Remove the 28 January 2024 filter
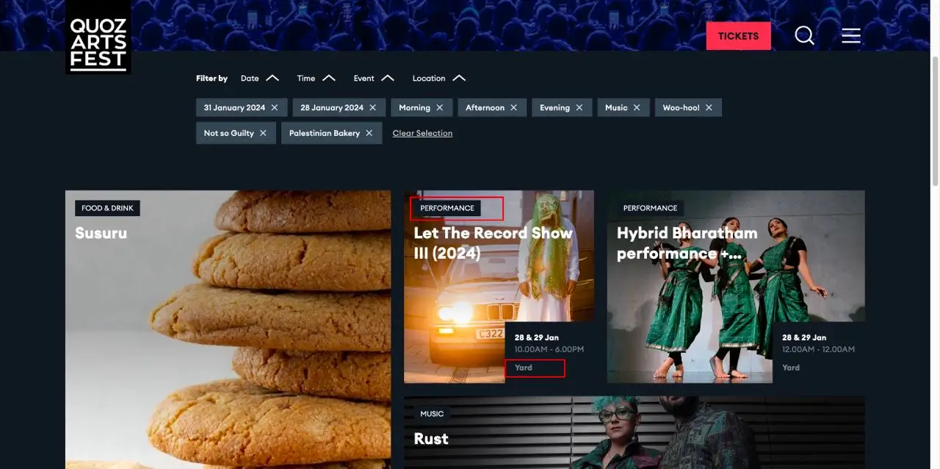 (x=372, y=107)
